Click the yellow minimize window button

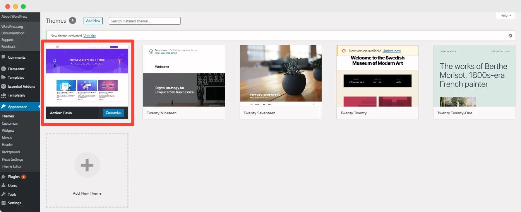click(x=15, y=7)
